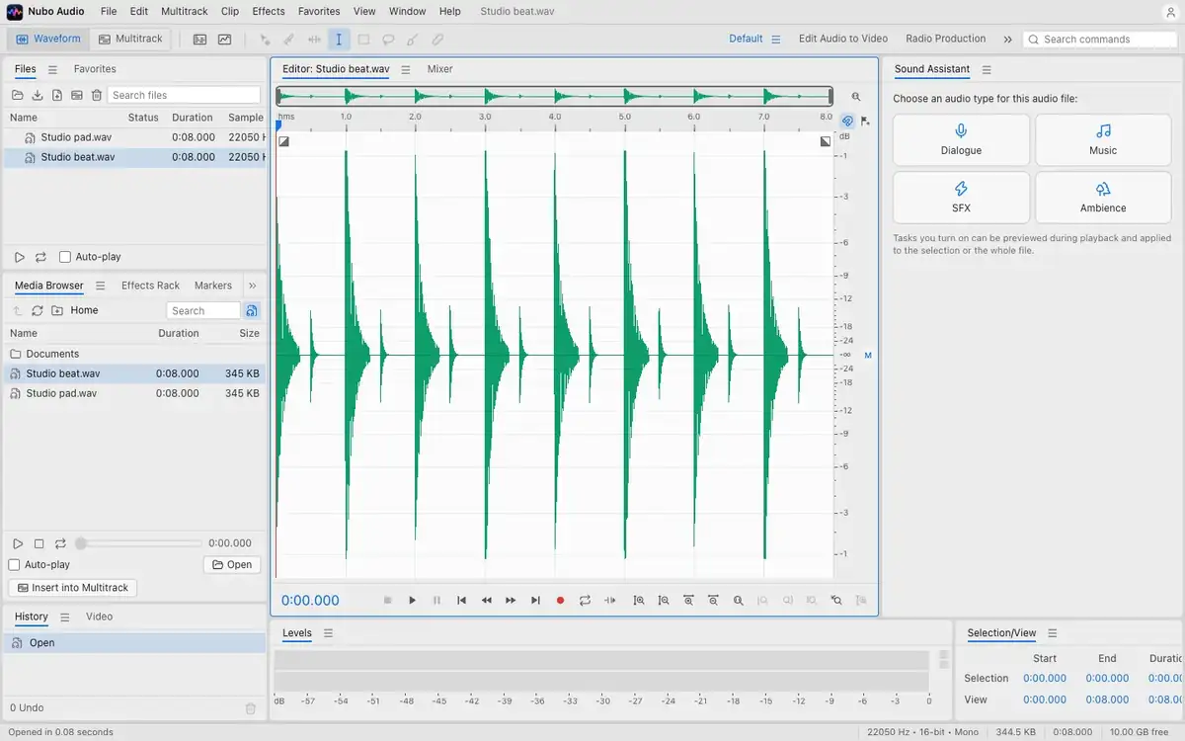Open the Editor panel options menu
Viewport: 1185px width, 741px height.
coord(405,69)
